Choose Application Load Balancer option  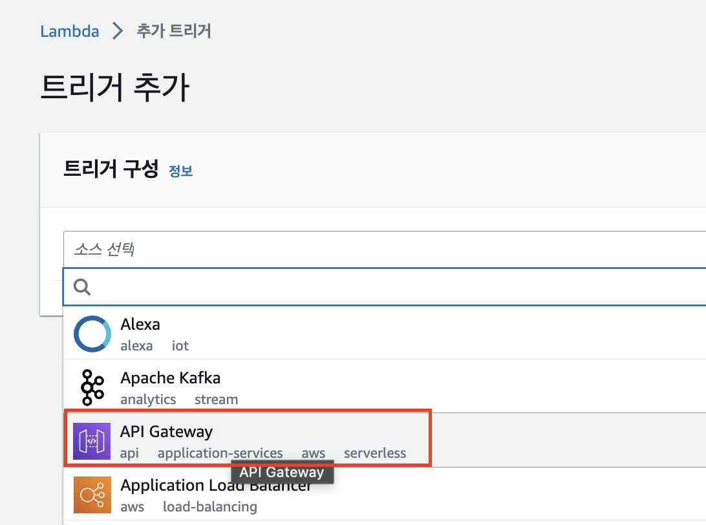pos(385,494)
